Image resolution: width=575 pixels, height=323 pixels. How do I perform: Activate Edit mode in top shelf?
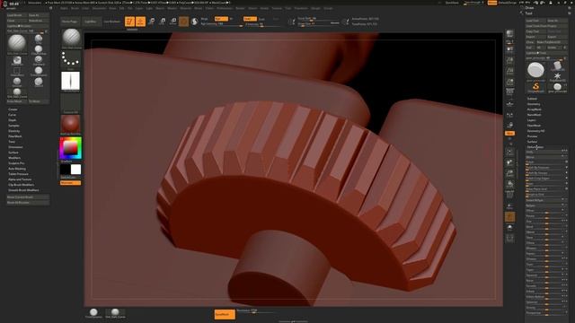point(129,22)
